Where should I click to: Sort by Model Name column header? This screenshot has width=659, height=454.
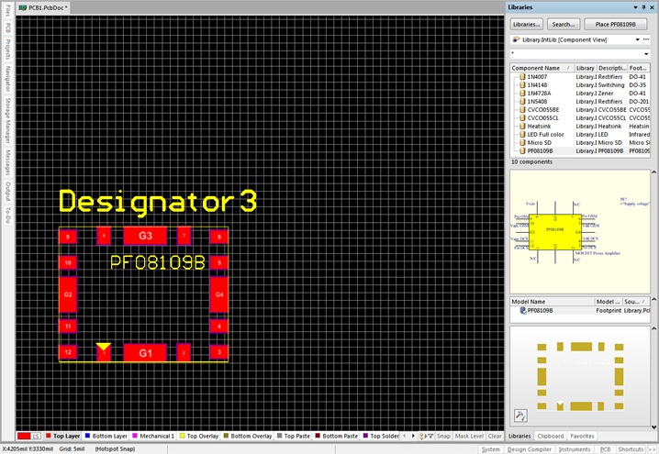553,302
